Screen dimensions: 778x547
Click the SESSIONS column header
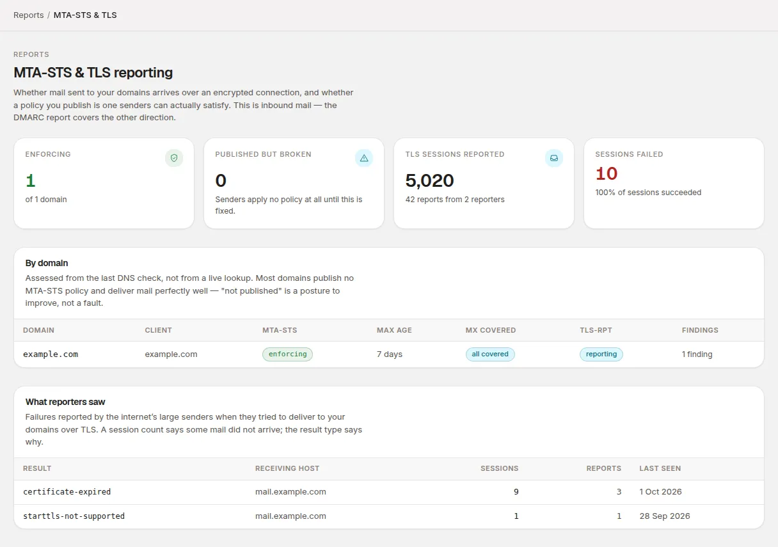pos(500,468)
